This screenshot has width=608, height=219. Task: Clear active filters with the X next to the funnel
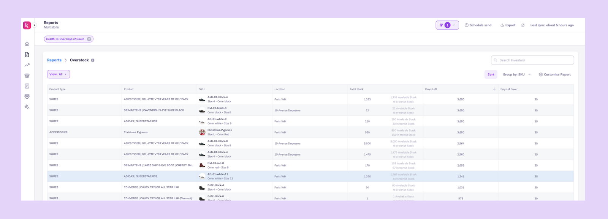454,25
